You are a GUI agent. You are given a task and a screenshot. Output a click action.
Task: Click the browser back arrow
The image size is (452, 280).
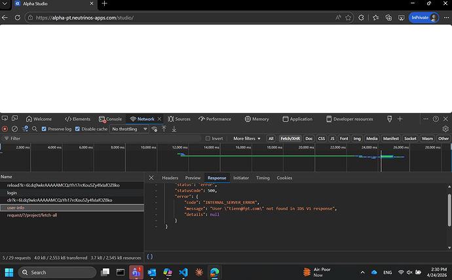[x=5, y=18]
